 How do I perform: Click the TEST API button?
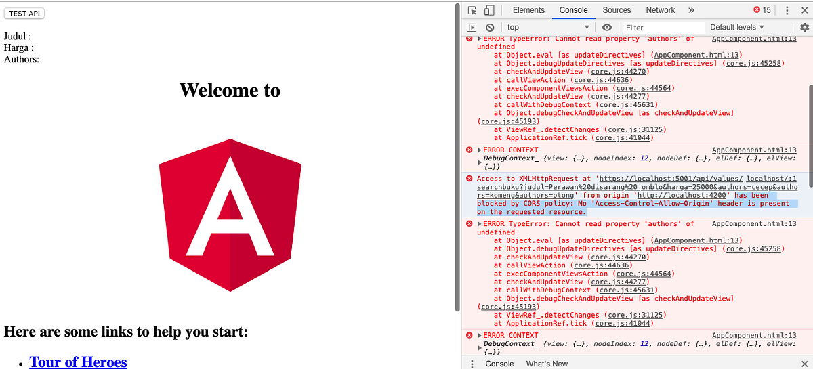(x=24, y=14)
